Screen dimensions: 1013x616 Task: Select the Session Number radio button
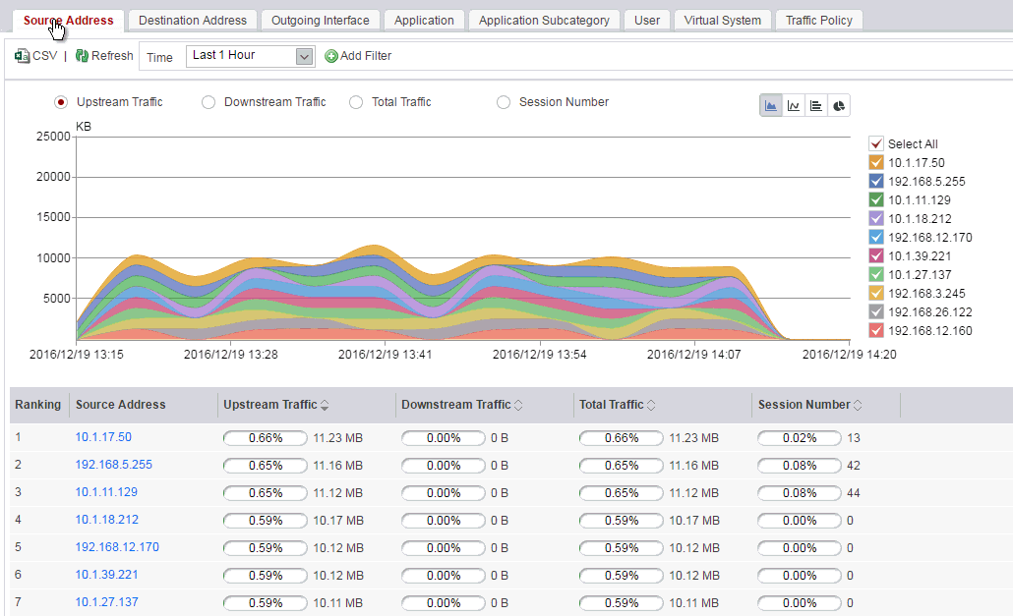point(504,102)
